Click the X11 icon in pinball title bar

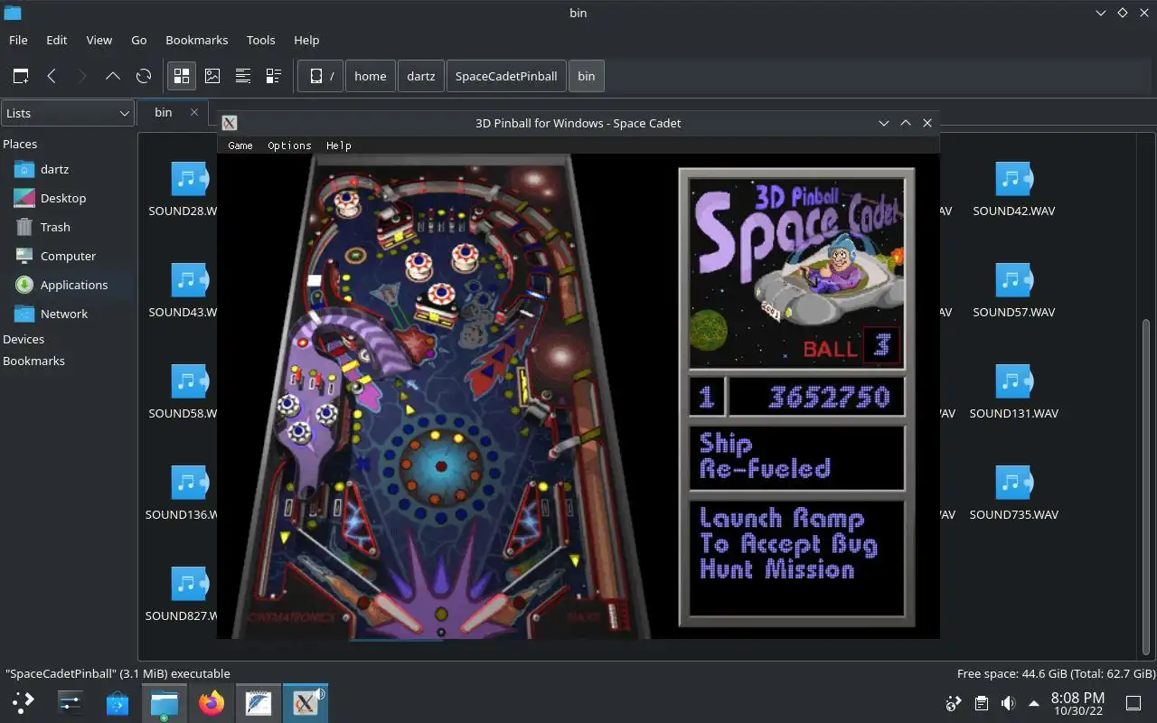click(x=230, y=123)
